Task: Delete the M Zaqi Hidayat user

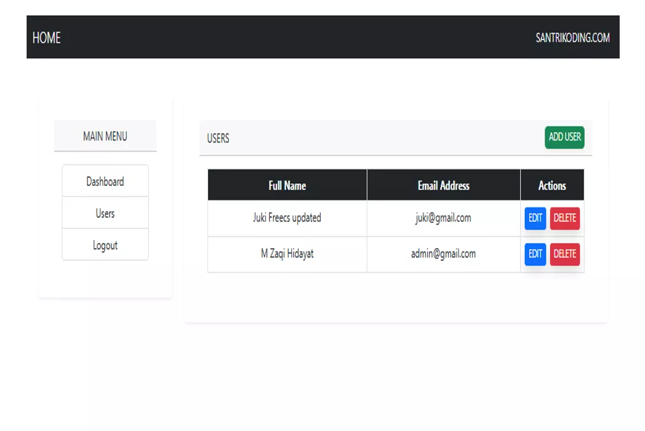Action: click(x=565, y=254)
